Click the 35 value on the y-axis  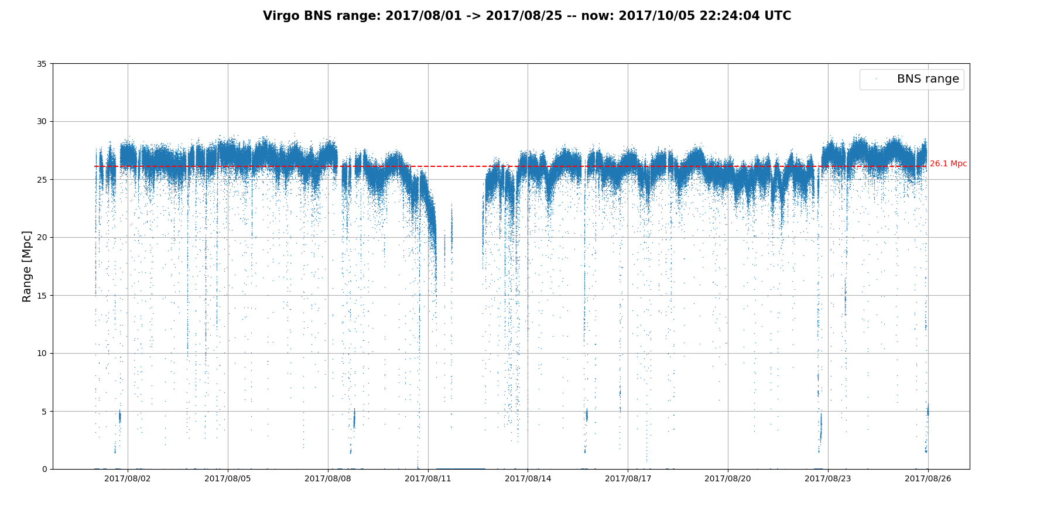[x=42, y=64]
